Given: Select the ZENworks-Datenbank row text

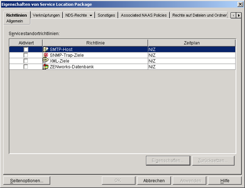Looking at the screenshot, I should (x=72, y=67).
